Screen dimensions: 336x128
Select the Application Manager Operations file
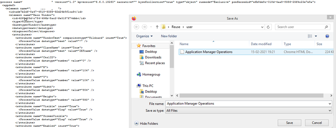[209, 52]
